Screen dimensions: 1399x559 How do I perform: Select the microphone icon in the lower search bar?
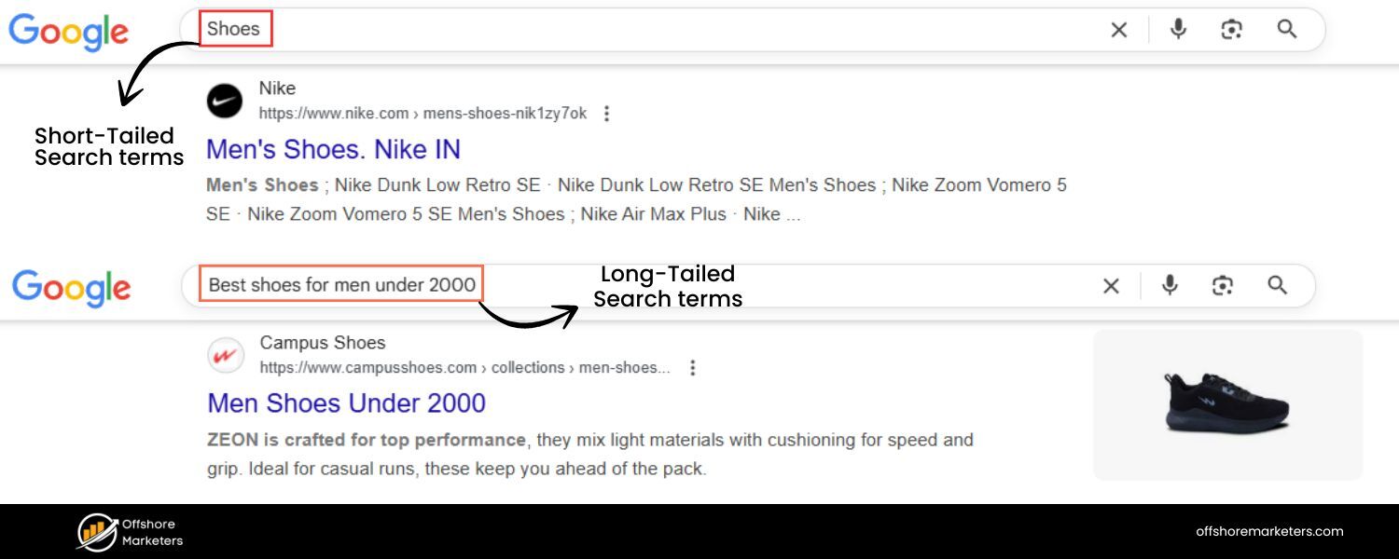(x=1170, y=286)
